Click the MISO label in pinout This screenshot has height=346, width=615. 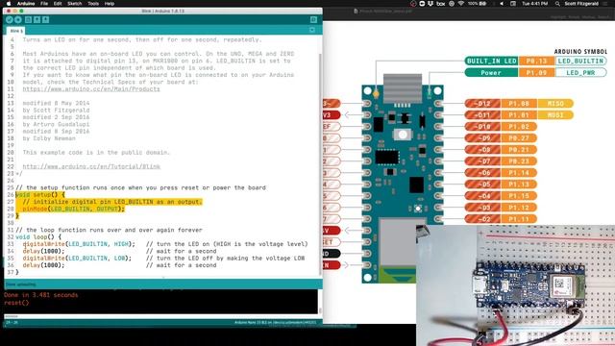(x=555, y=104)
